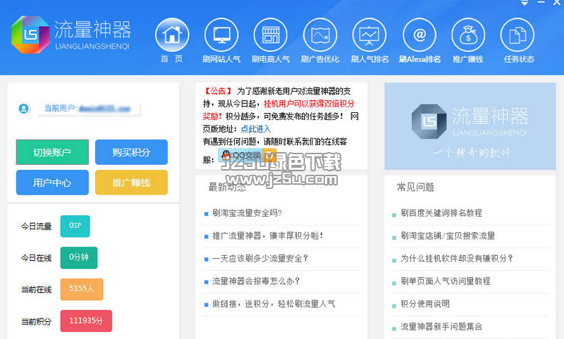Screen dimensions: 564x339
Task: Click the 当前用户 account name field
Action: [x=88, y=109]
